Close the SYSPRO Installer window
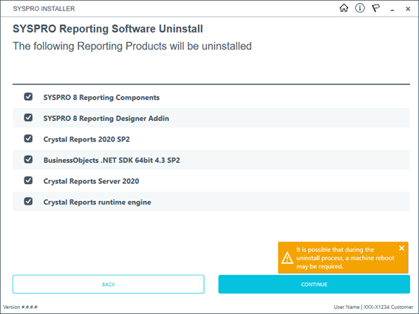This screenshot has height=314, width=419. click(x=408, y=9)
